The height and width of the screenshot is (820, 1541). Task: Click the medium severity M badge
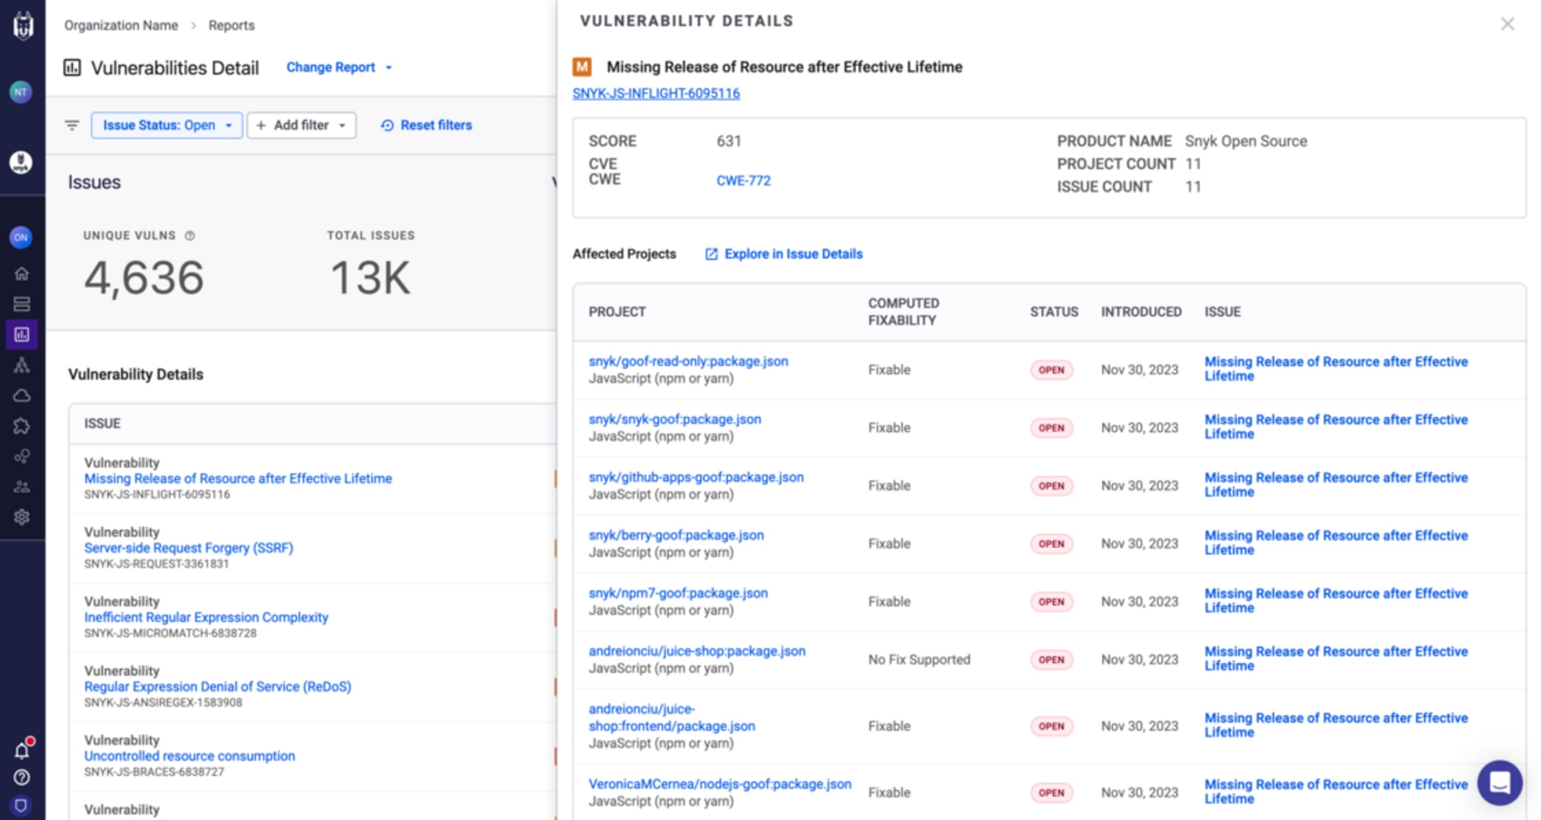click(x=582, y=67)
